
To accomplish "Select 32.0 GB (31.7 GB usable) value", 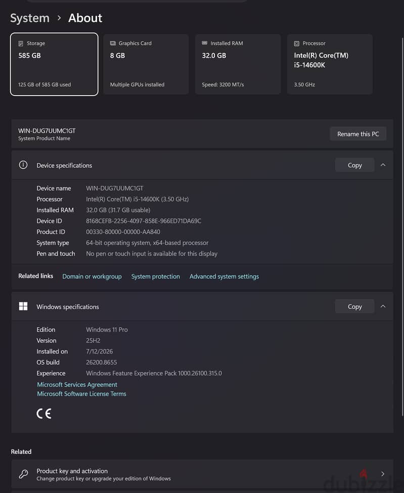I will (x=118, y=210).
